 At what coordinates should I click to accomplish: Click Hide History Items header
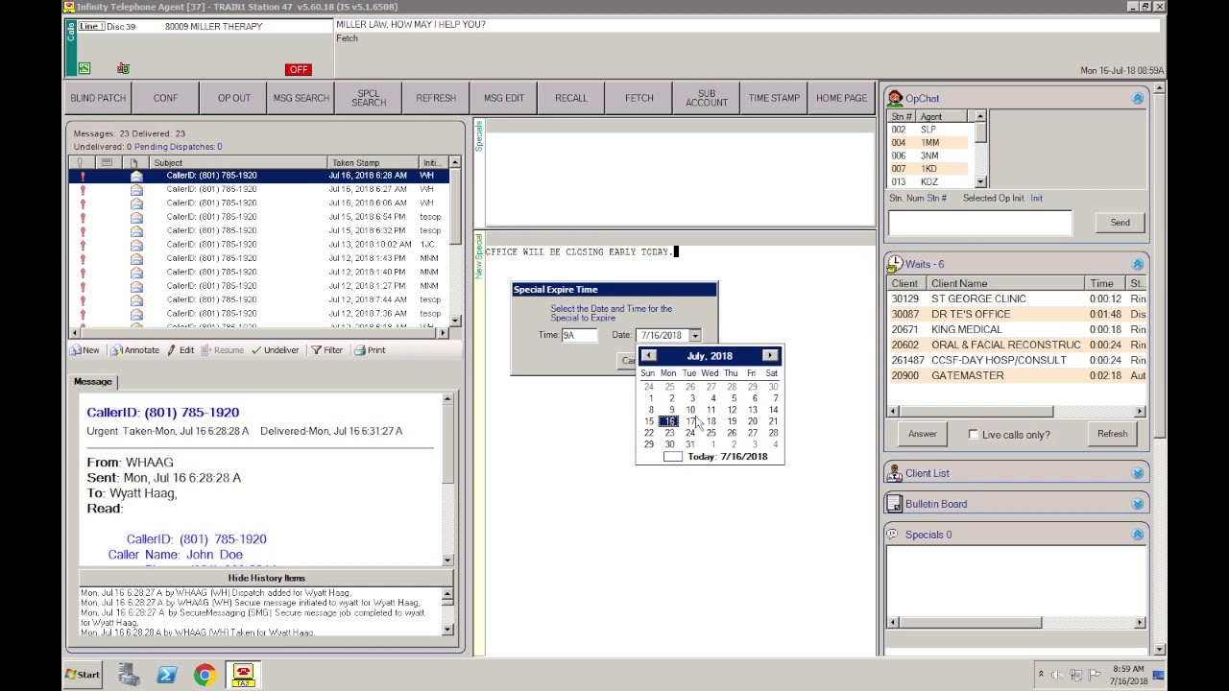(266, 578)
